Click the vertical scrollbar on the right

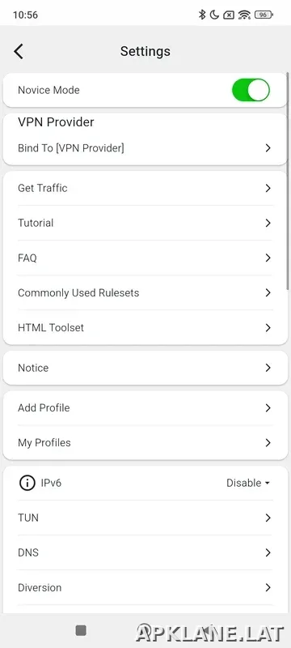coord(289,181)
